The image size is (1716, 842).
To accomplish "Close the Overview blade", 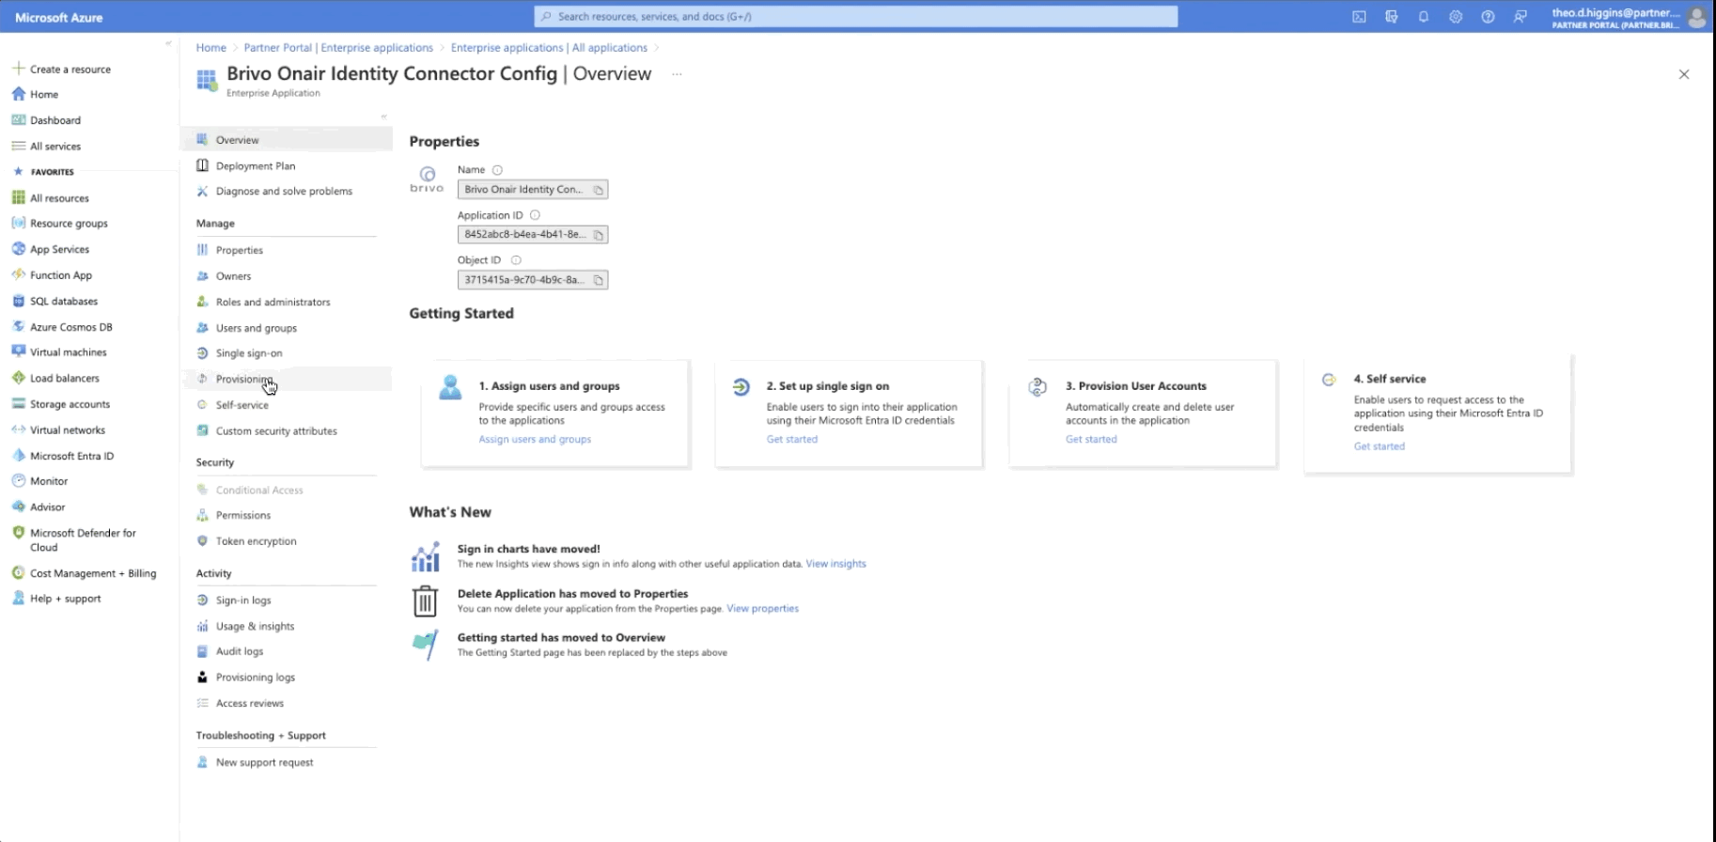I will point(1684,74).
